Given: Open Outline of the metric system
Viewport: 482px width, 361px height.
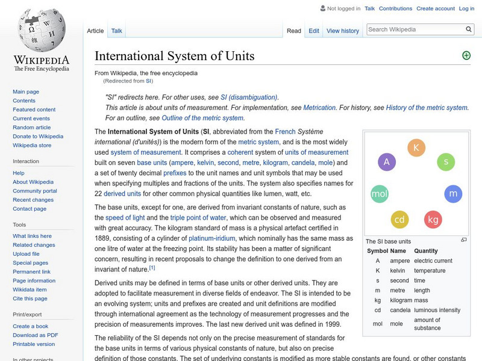Looking at the screenshot, I should (x=202, y=118).
